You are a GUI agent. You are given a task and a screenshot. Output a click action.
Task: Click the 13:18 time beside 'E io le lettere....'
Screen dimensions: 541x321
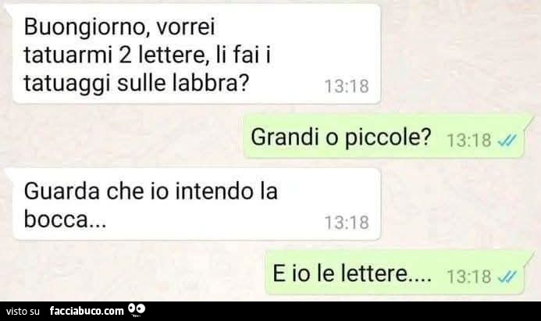point(468,276)
